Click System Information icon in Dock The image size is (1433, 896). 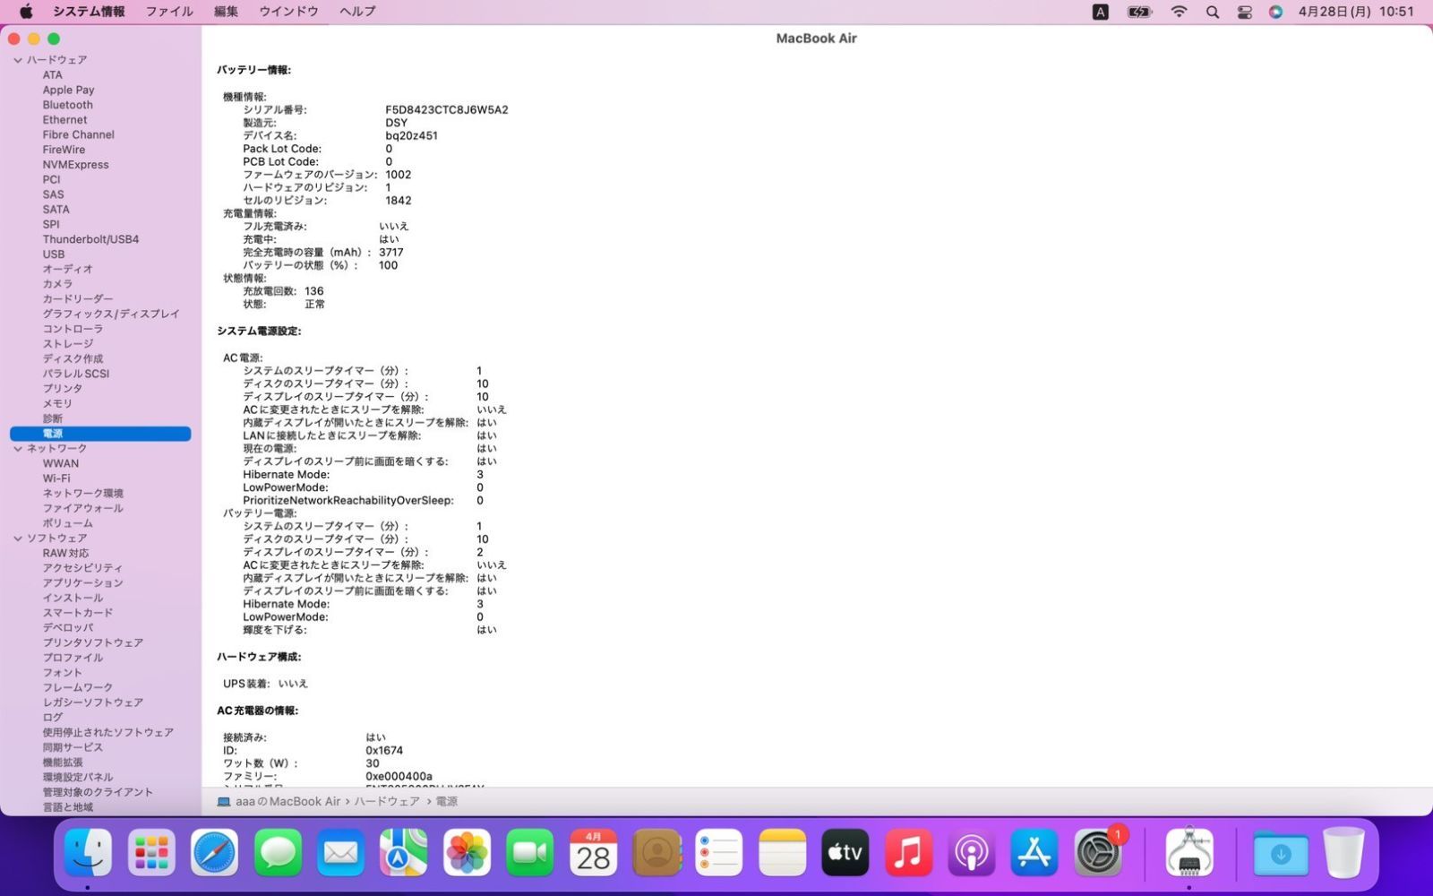1189,852
